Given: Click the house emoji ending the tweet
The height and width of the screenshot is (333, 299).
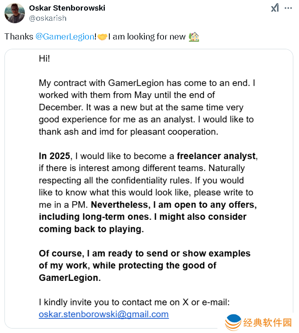Looking at the screenshot, I should pos(194,37).
